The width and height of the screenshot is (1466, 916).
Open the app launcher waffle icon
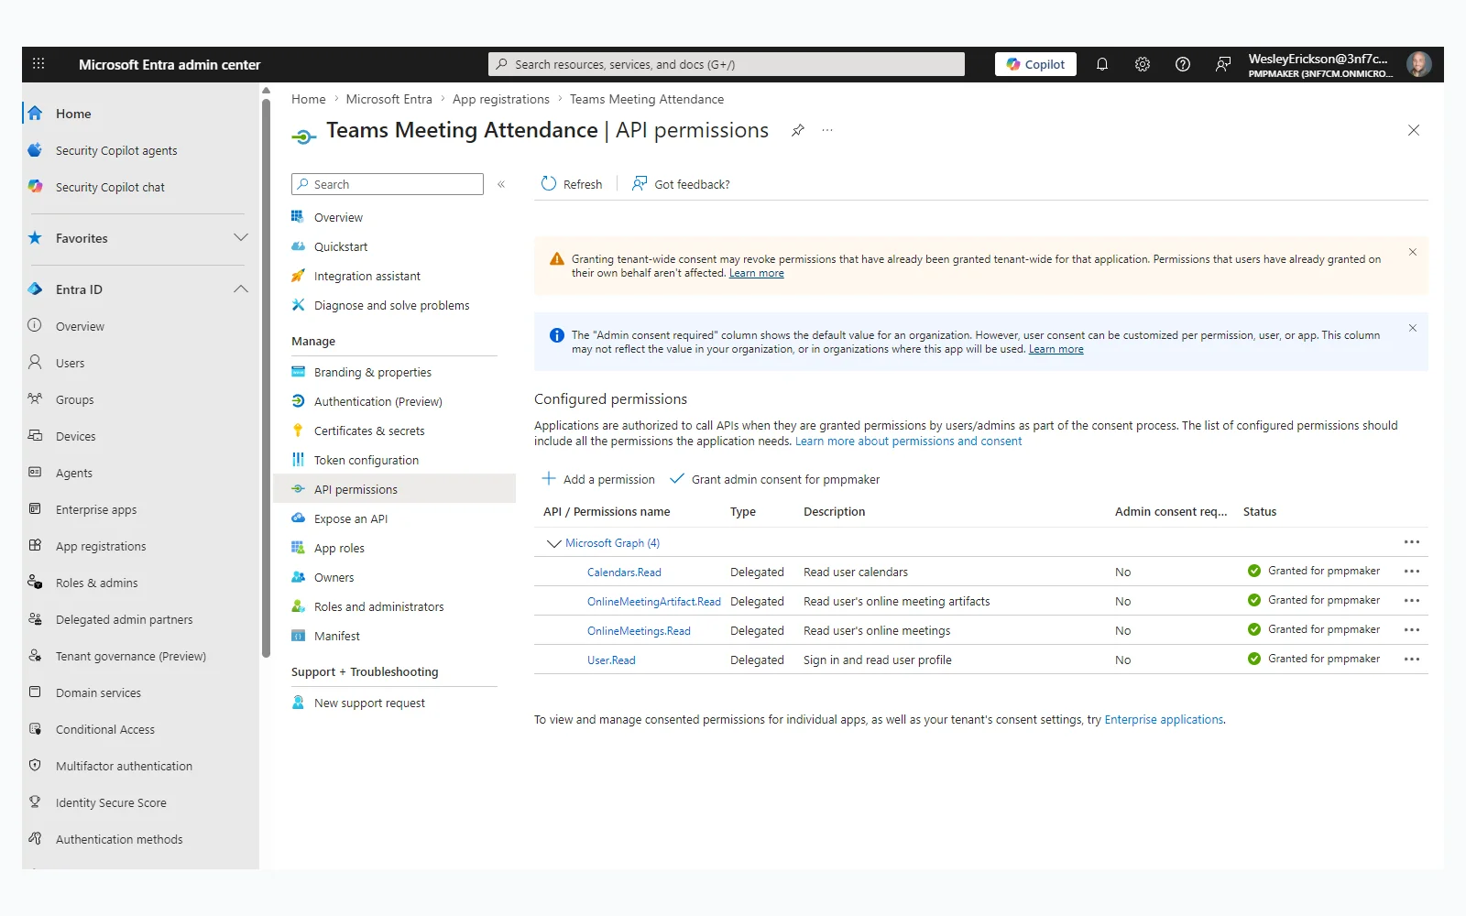38,64
